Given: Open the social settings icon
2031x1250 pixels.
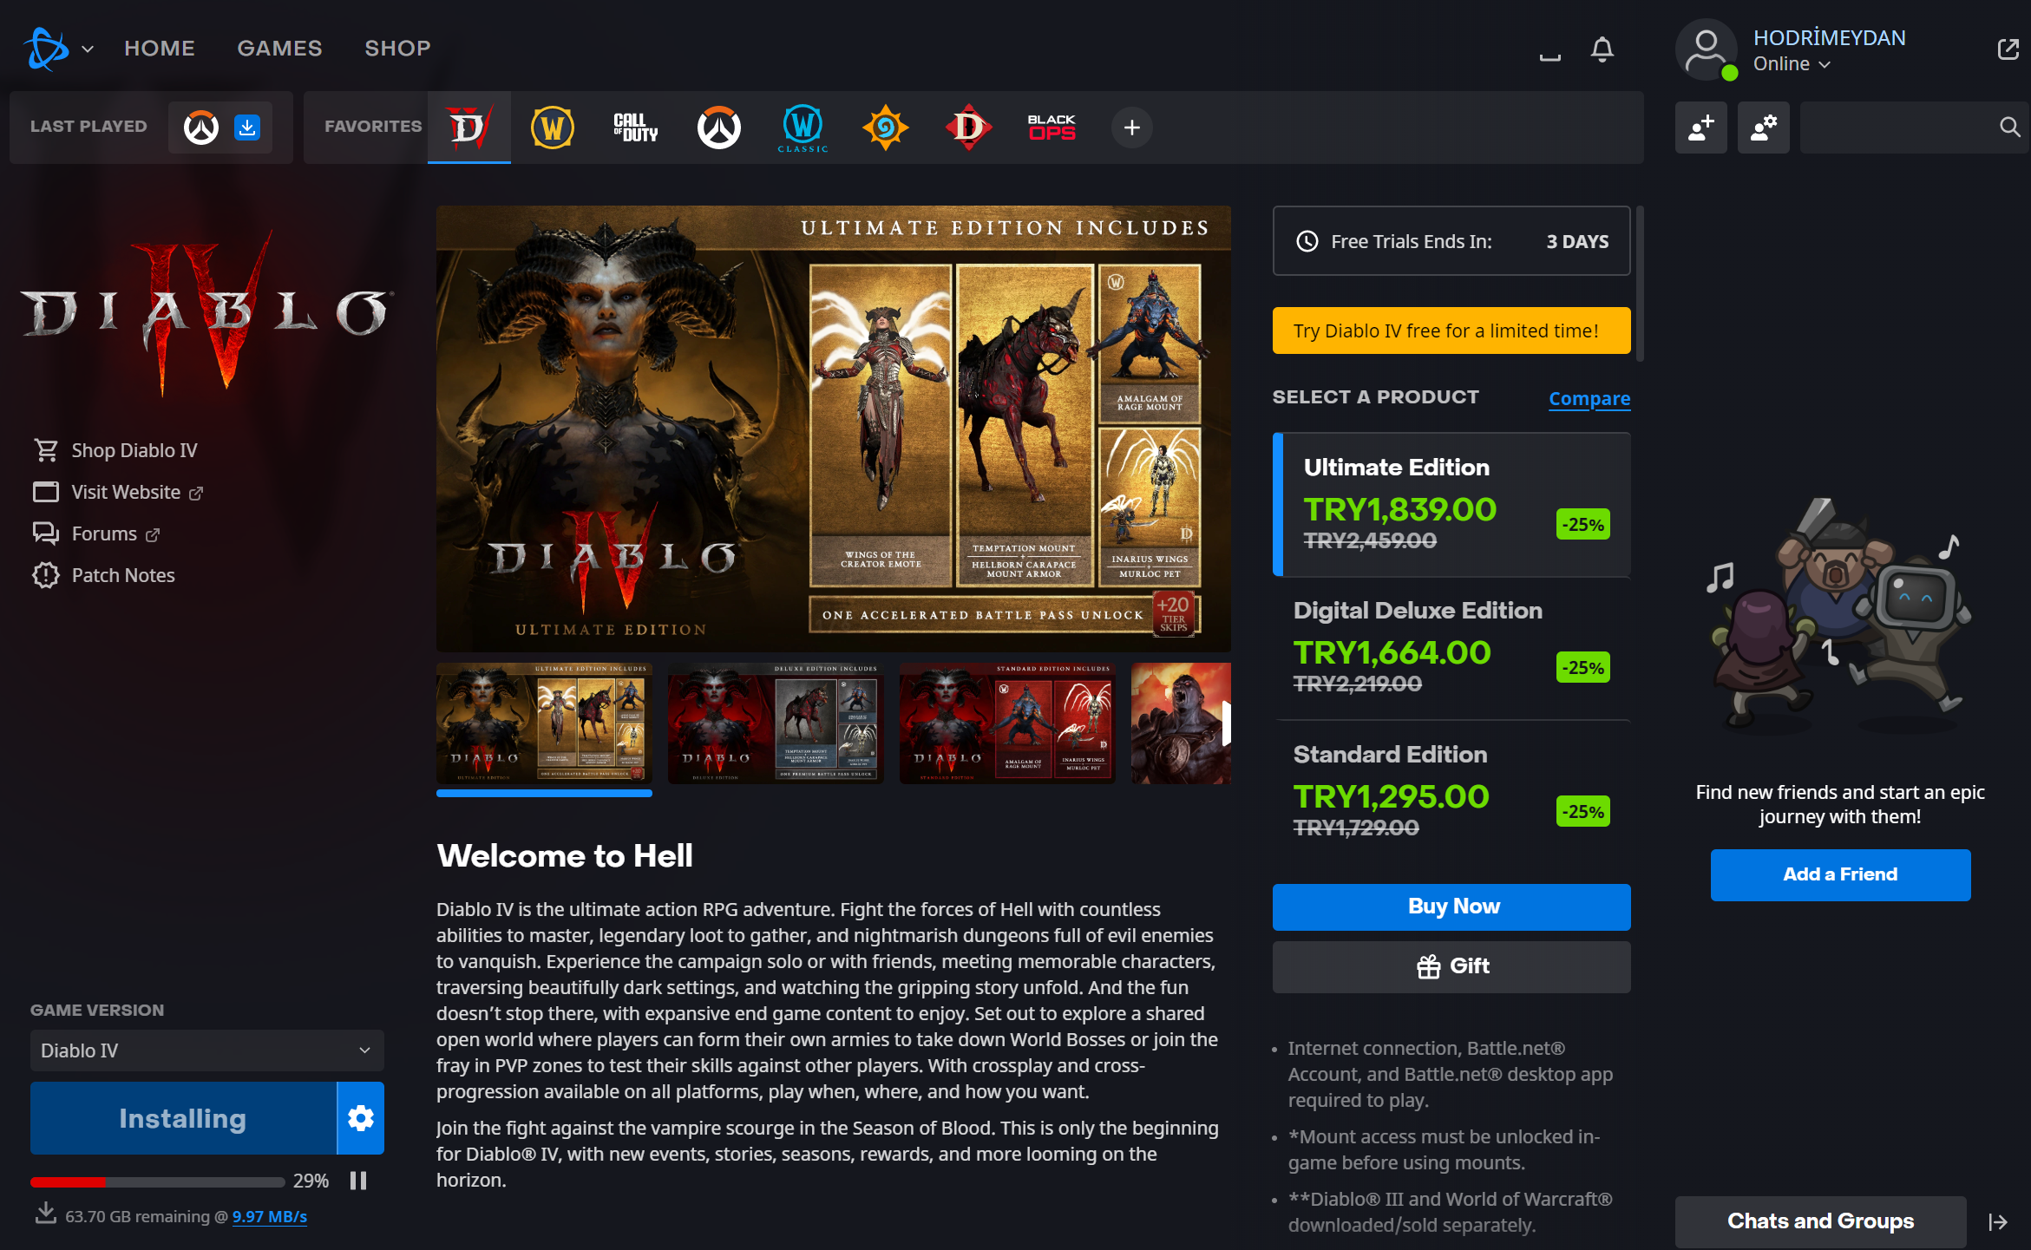Looking at the screenshot, I should click(1763, 128).
